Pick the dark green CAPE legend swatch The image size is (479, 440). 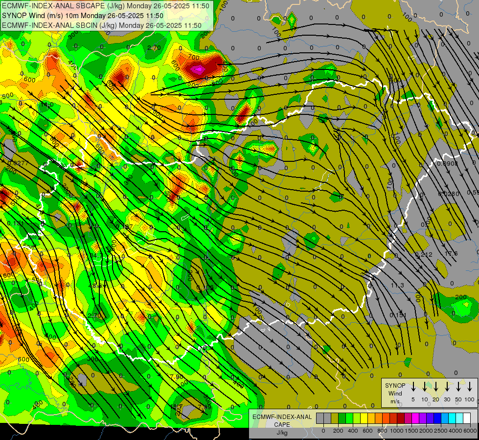(342, 418)
